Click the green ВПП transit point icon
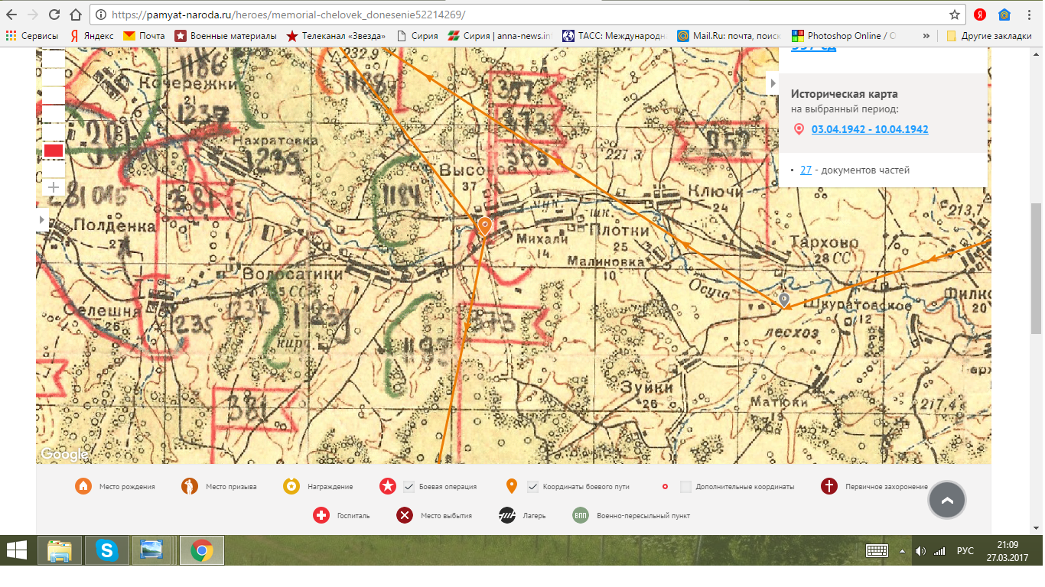This screenshot has height=587, width=1045. point(581,515)
